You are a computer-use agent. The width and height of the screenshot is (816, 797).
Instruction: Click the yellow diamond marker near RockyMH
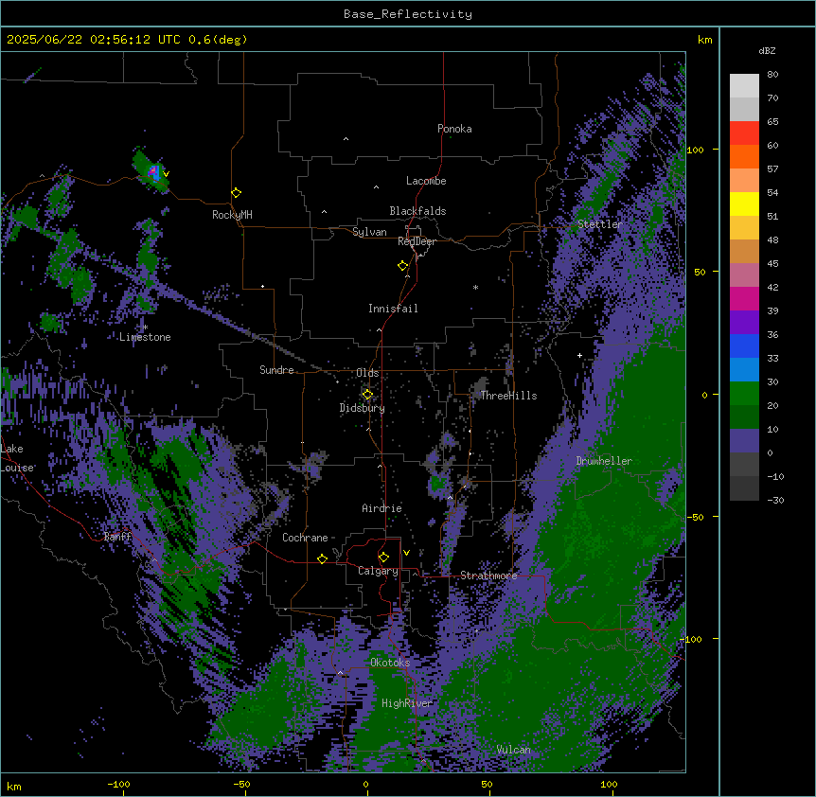tap(237, 192)
